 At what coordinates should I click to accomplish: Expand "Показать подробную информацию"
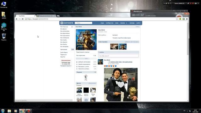tap(122, 38)
